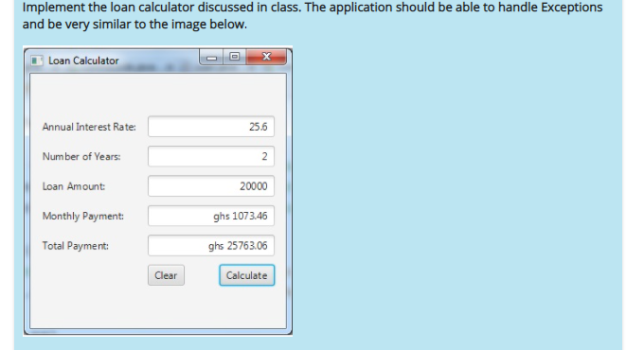Click the Calculate button
The image size is (626, 350).
pos(247,275)
